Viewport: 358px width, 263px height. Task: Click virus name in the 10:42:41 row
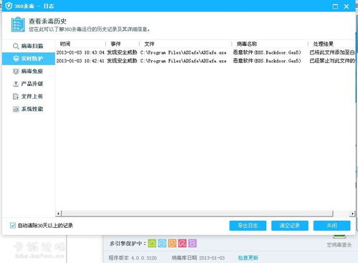(267, 61)
